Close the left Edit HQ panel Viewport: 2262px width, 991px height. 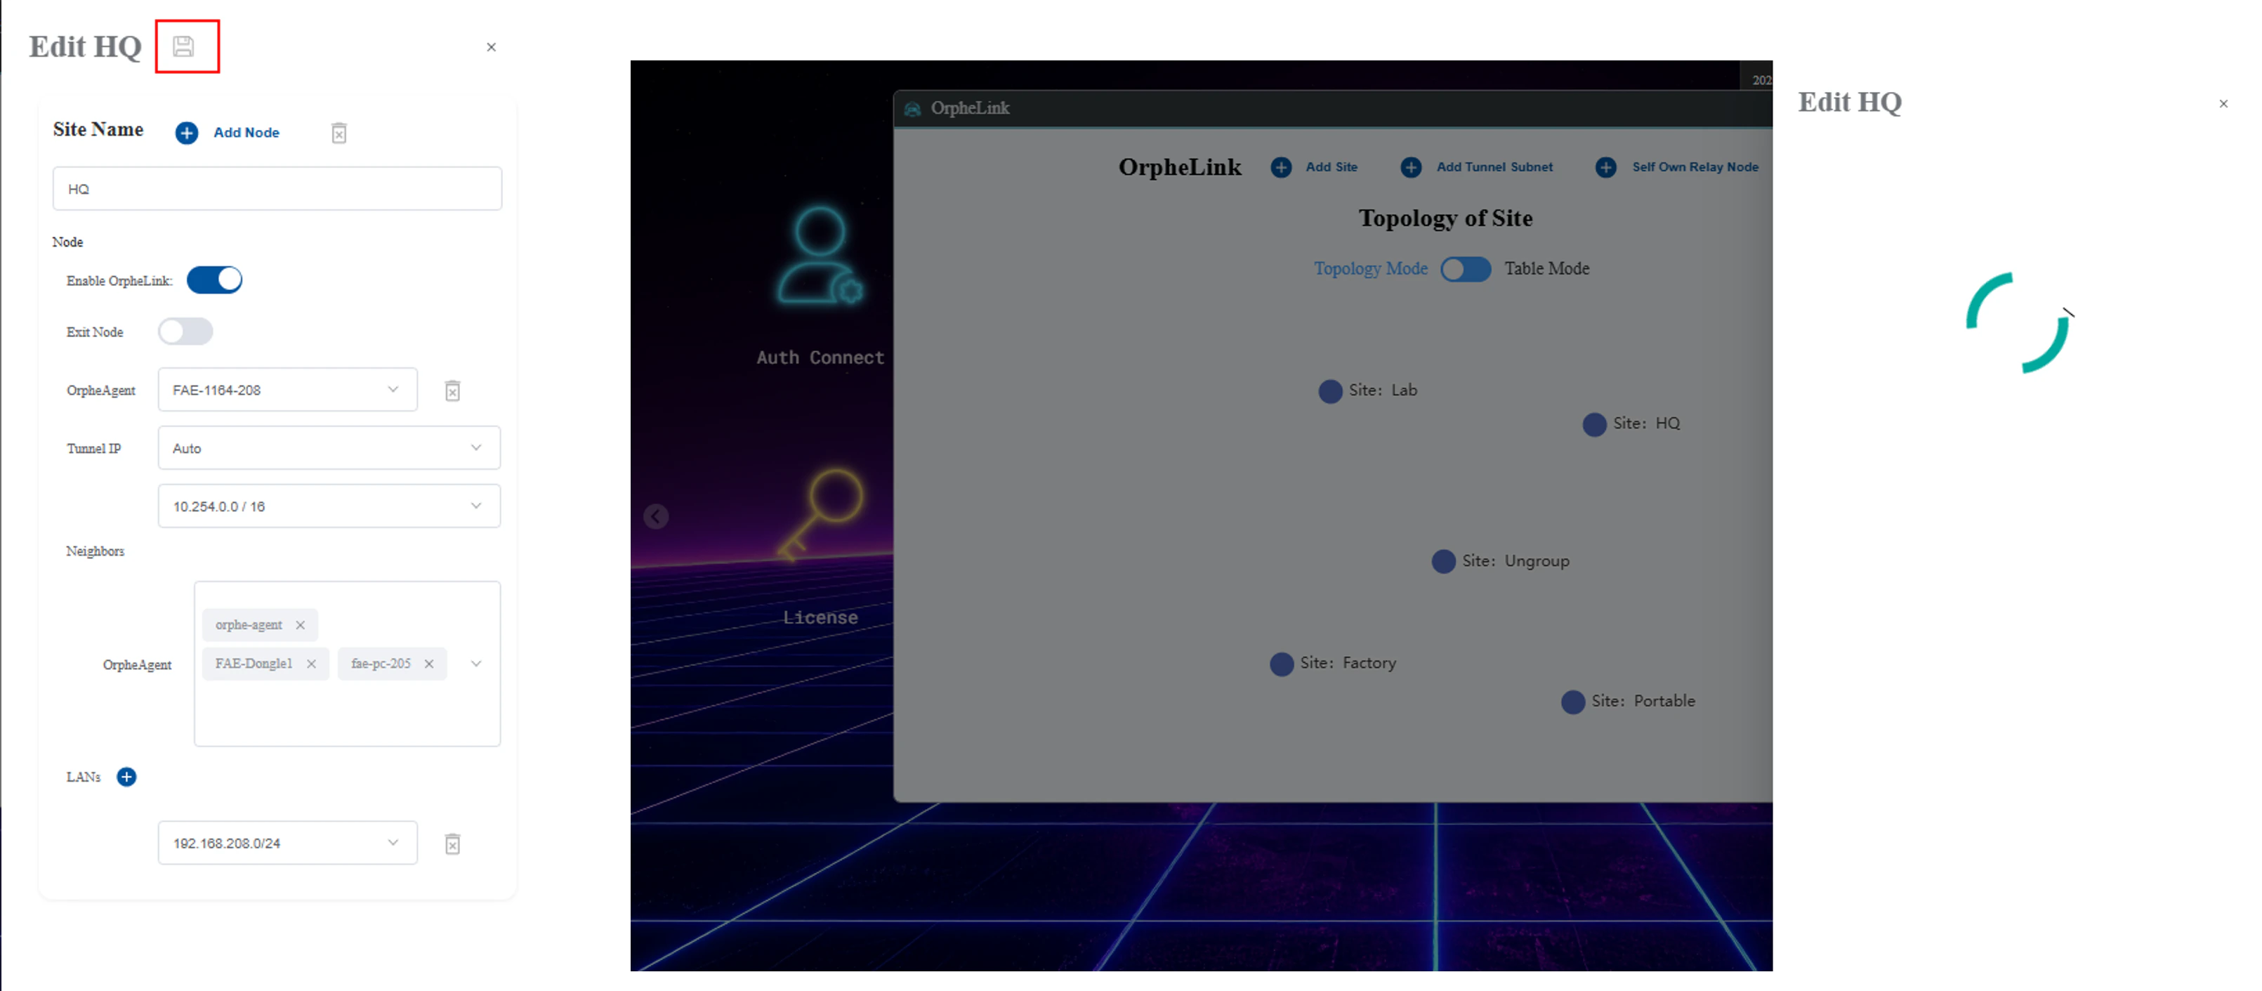tap(491, 48)
